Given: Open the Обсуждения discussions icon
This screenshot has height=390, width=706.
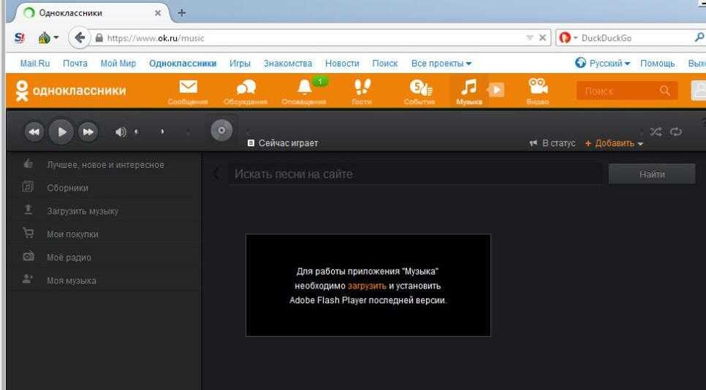Looking at the screenshot, I should tap(246, 92).
